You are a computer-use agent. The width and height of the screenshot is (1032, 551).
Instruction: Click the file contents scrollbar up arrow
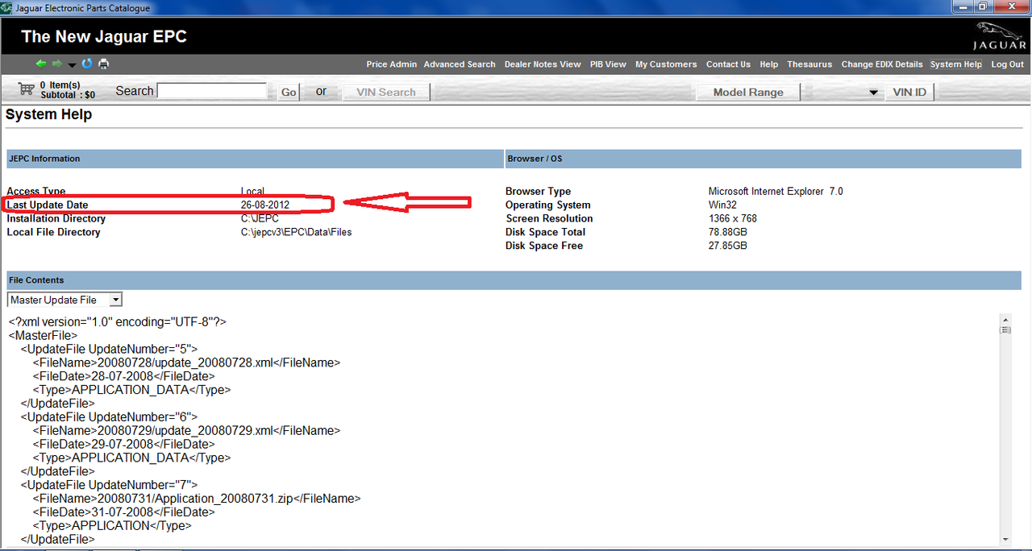click(1005, 319)
